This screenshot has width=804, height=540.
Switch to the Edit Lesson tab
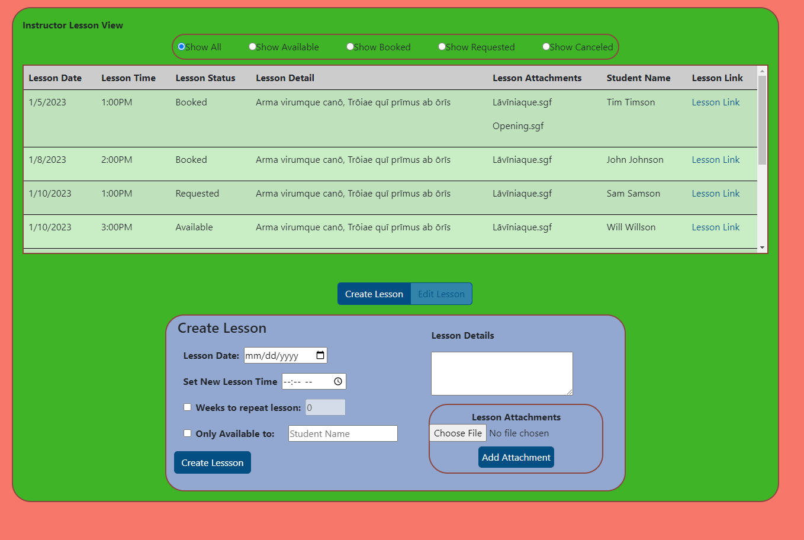tap(441, 294)
